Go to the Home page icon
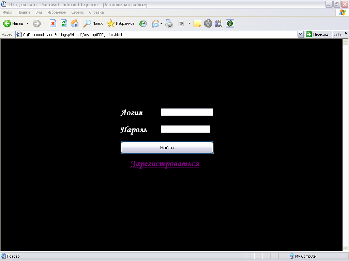This screenshot has height=261, width=349. tap(75, 23)
